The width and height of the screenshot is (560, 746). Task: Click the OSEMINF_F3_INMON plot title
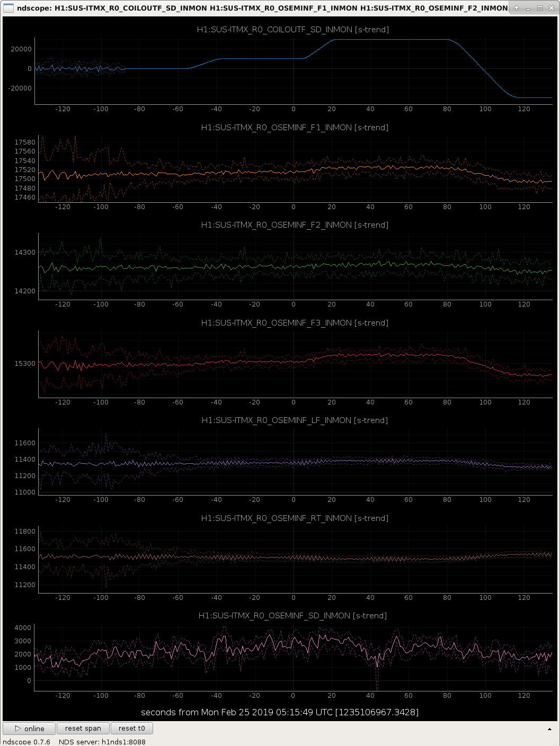[x=295, y=323]
